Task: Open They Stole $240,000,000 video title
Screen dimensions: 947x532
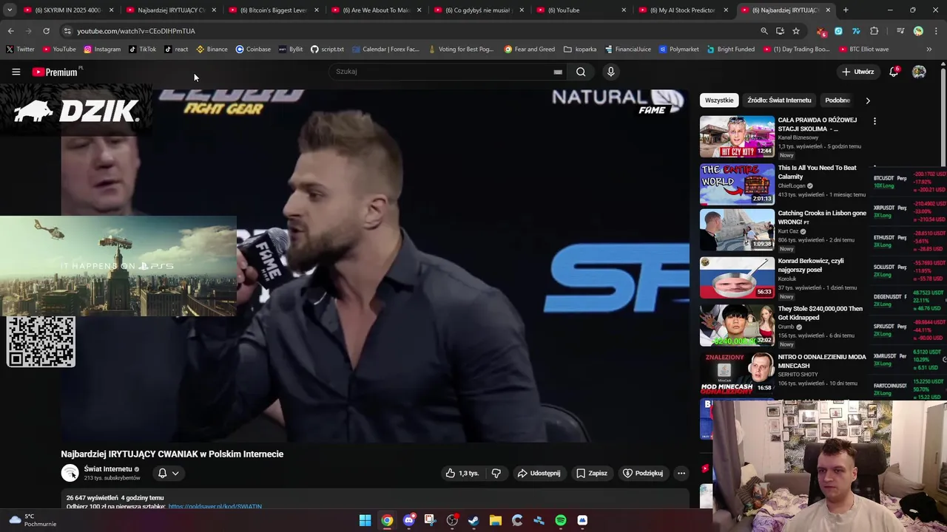Action: tap(820, 313)
